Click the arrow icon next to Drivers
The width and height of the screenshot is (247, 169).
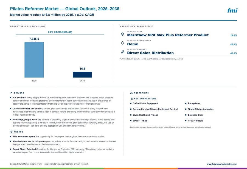point(11,93)
